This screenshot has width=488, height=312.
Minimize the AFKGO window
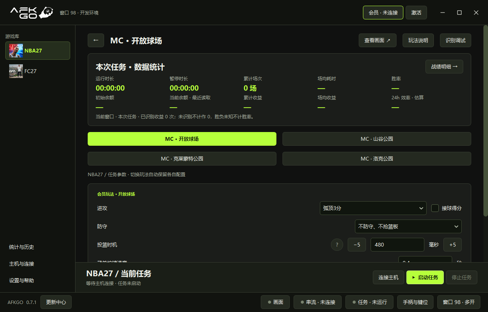click(x=443, y=13)
